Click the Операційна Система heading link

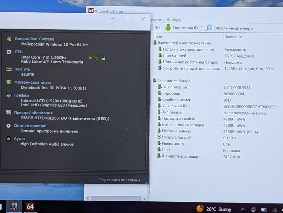point(35,39)
